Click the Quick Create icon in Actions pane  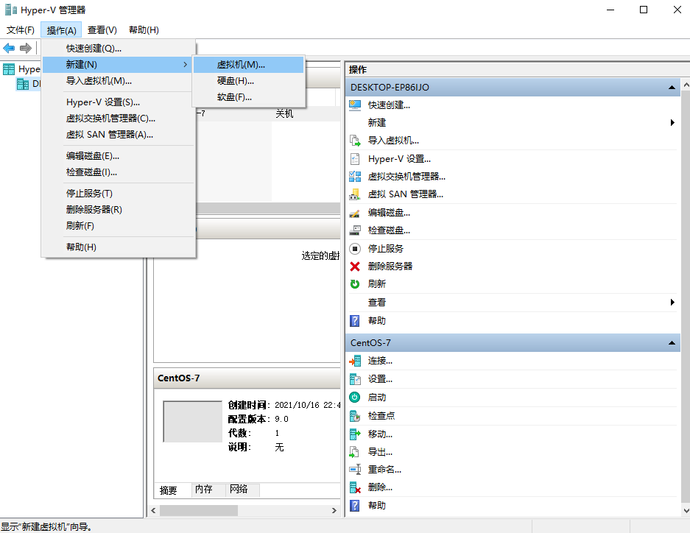click(355, 105)
